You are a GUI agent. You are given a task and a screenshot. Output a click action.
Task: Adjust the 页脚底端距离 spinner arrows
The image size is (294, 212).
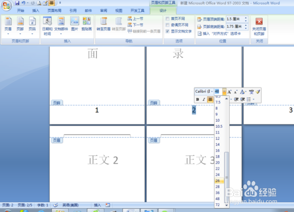coord(245,26)
